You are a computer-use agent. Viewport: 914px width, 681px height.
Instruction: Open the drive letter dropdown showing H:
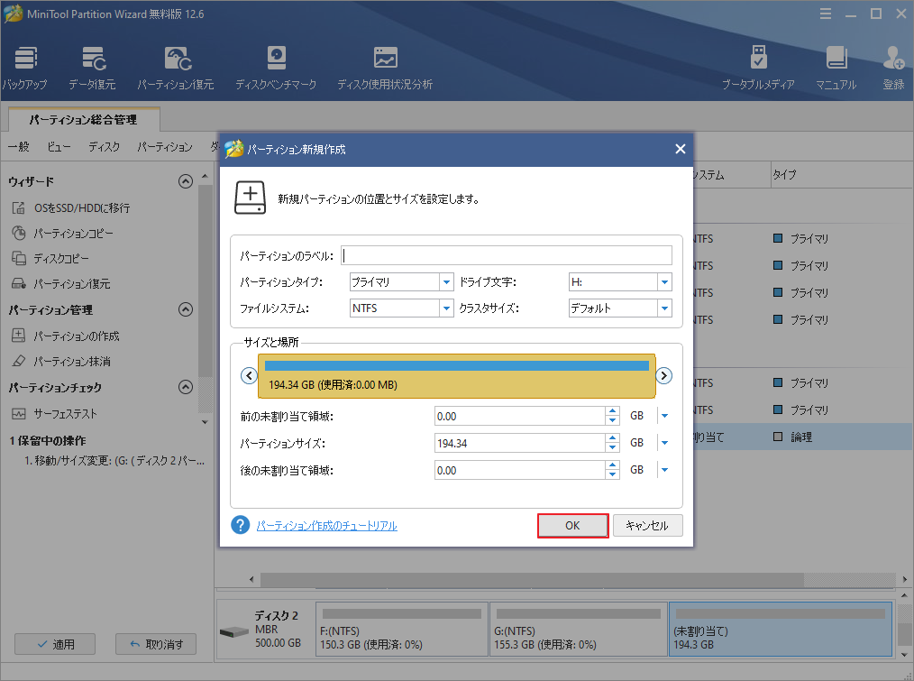[x=663, y=281]
